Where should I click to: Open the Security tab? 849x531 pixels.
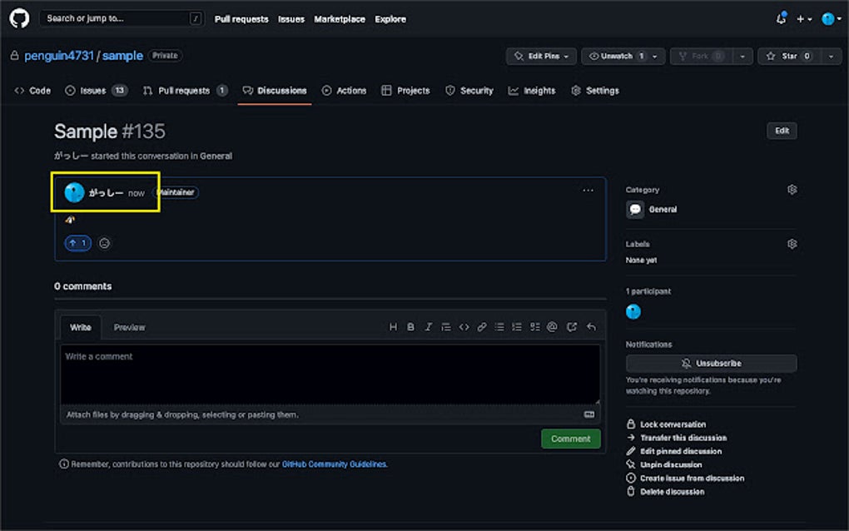point(469,90)
